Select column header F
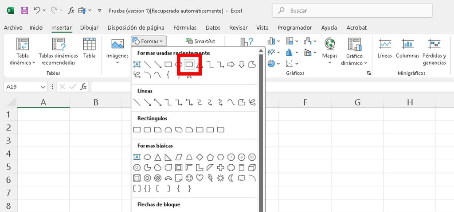The width and height of the screenshot is (454, 212). coord(305,103)
